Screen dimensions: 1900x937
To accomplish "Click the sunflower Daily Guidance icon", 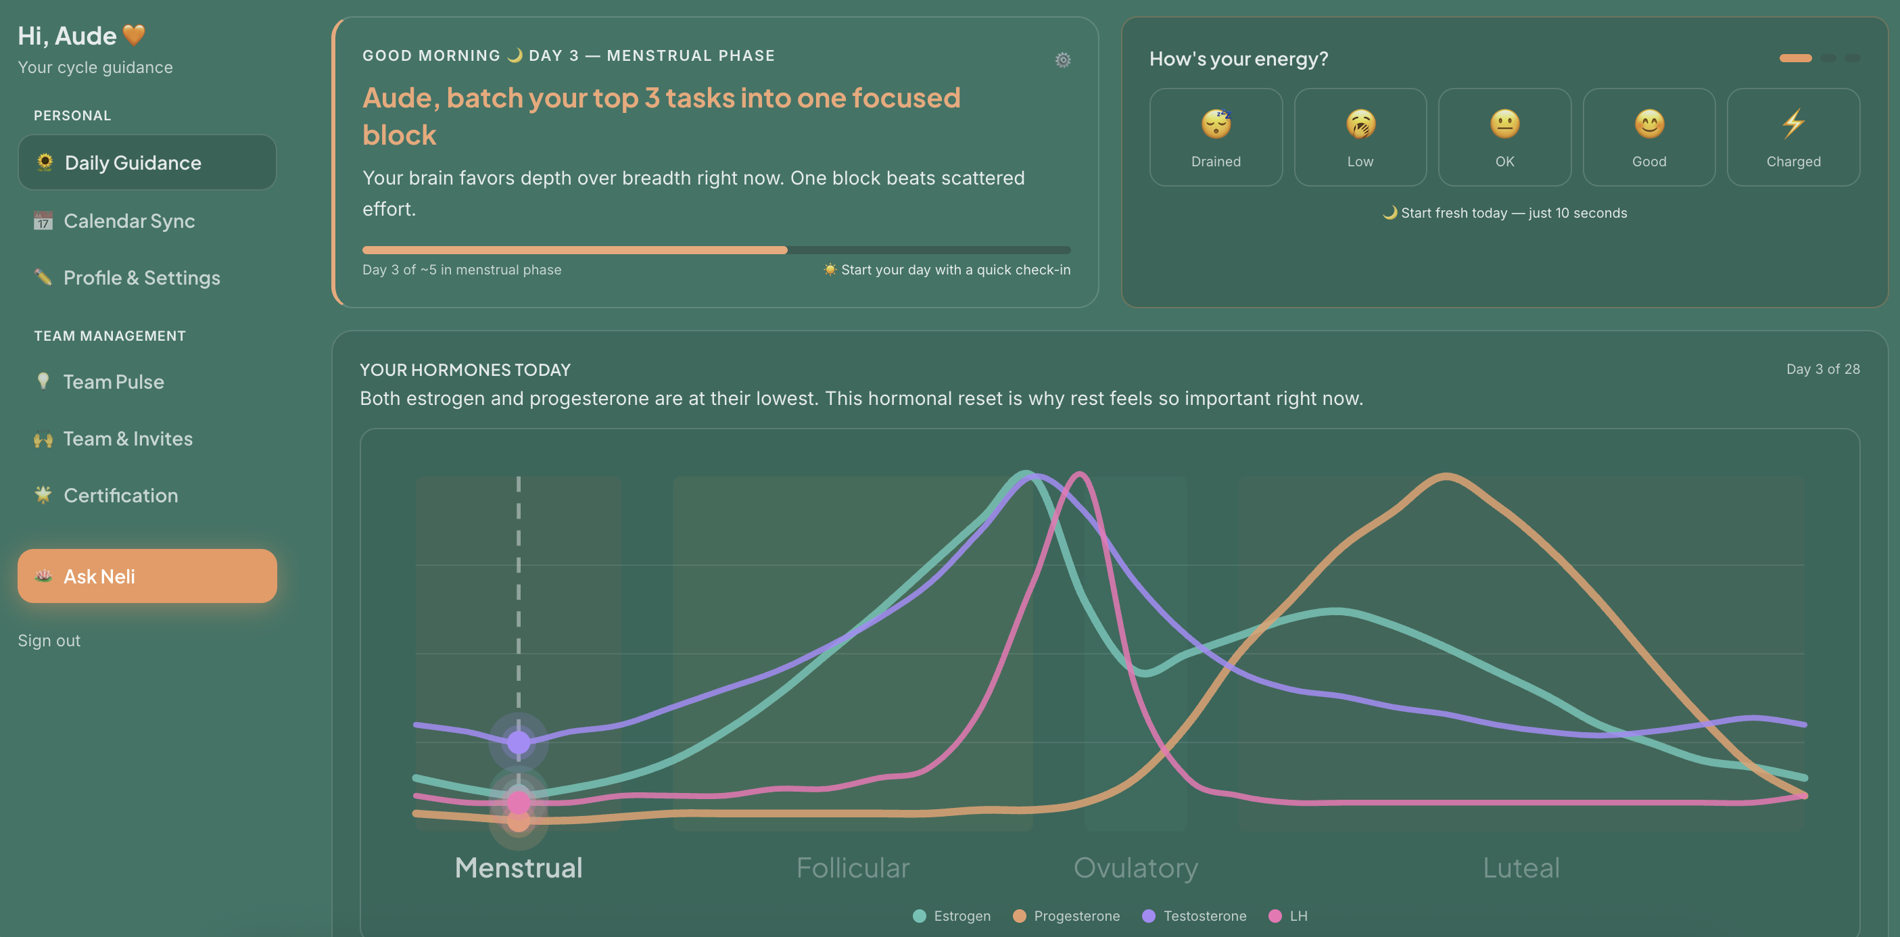I will click(x=45, y=162).
